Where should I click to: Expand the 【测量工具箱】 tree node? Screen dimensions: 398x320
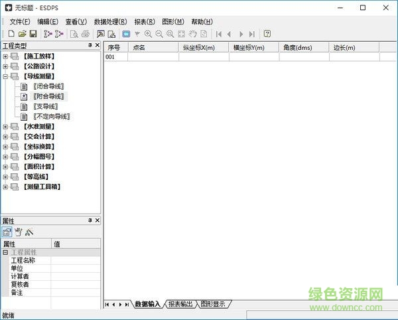tap(5, 187)
